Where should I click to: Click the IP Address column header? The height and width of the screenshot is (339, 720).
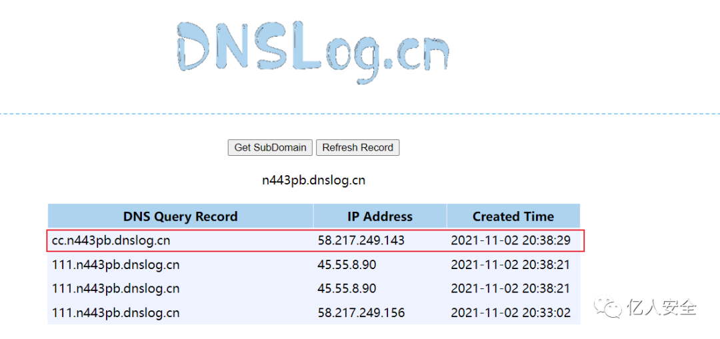point(380,216)
